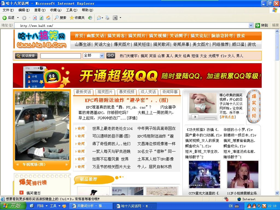This screenshot has height=210, width=280.
Task: Open the 编辑 menu
Action: [x=24, y=10]
